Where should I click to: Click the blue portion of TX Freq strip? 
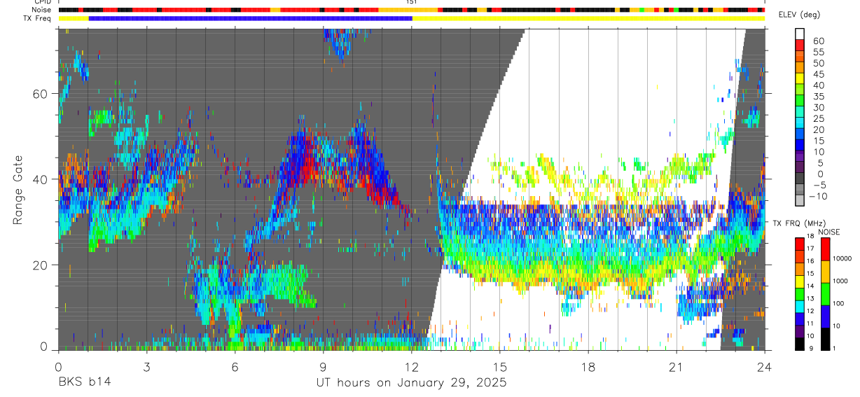[251, 18]
